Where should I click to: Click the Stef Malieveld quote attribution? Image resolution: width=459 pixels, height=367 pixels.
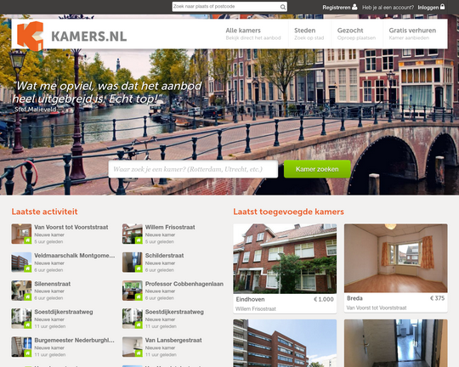36,109
